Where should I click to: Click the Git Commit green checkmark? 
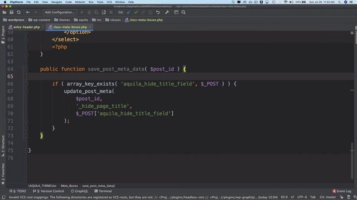pyautogui.click(x=136, y=12)
